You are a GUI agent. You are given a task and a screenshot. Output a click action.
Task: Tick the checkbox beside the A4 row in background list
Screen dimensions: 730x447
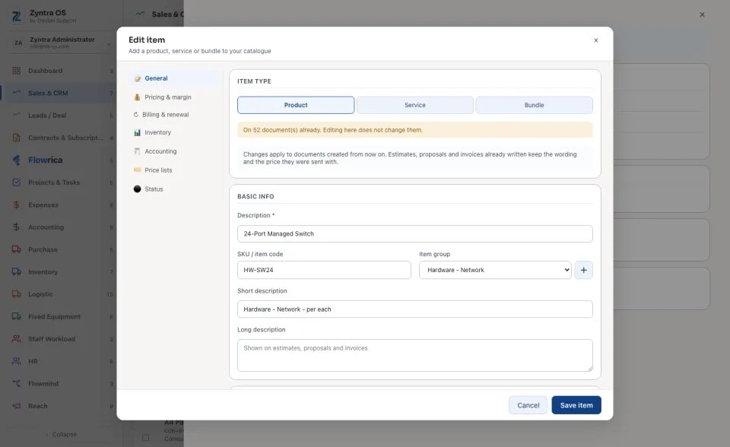click(146, 438)
